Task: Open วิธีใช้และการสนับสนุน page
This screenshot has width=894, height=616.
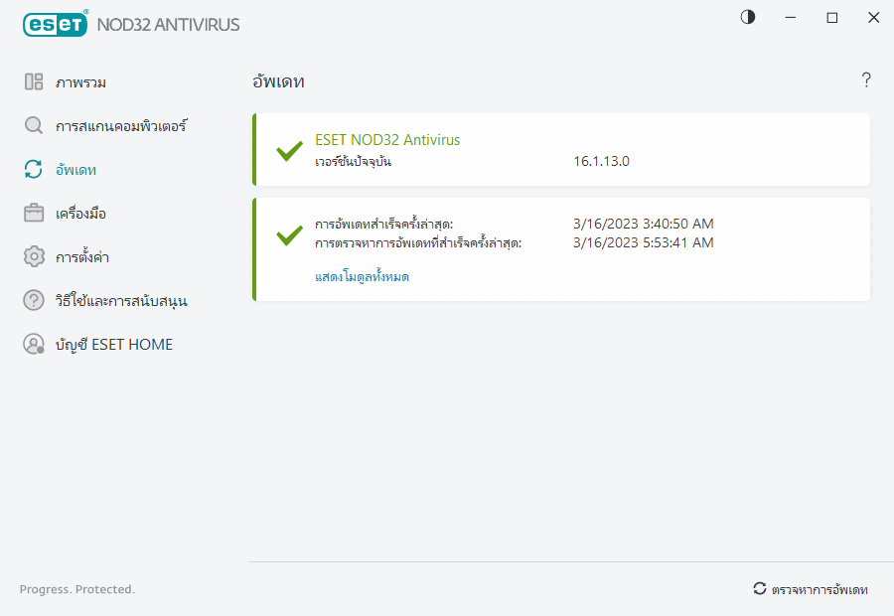Action: point(121,300)
